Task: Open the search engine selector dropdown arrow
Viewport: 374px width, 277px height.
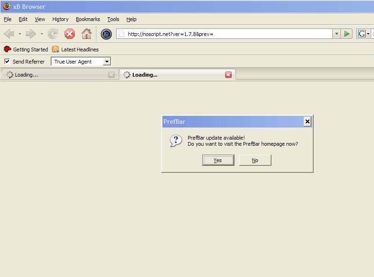Action: (x=368, y=34)
